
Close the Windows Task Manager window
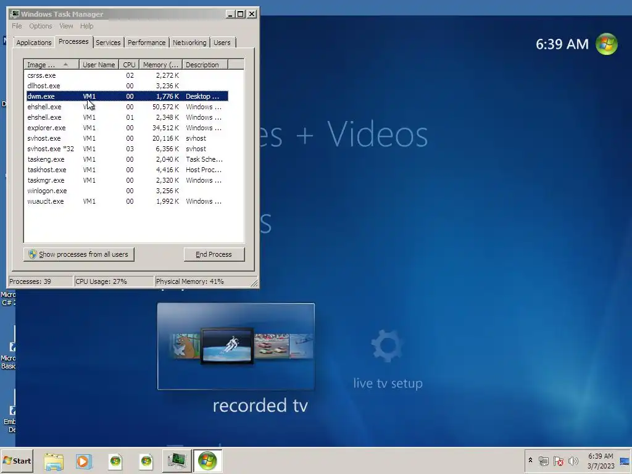252,14
